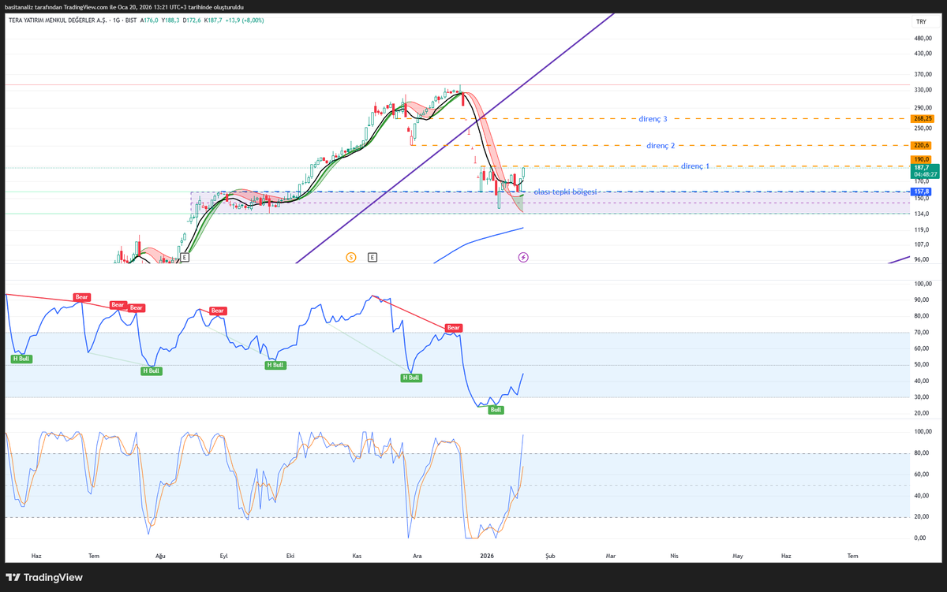Click the 330,00 price axis label
This screenshot has width=947, height=592.
point(922,91)
